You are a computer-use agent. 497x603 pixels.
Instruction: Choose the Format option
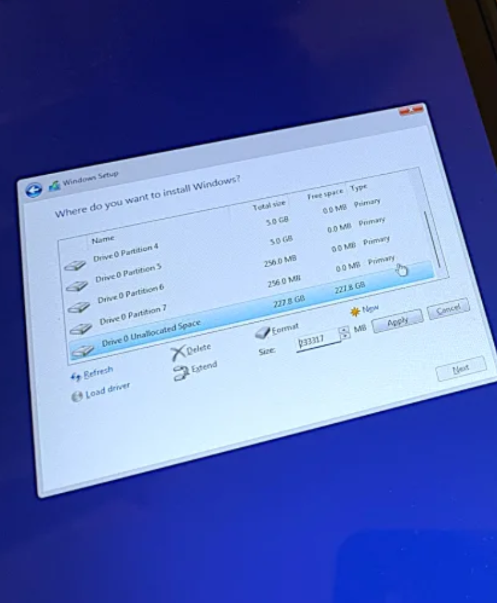(x=277, y=331)
